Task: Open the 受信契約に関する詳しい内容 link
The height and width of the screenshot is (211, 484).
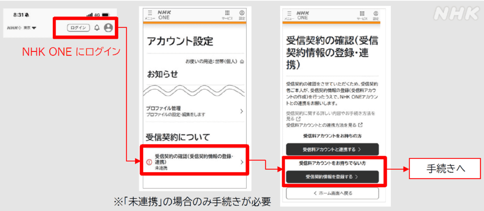Action: coord(331,116)
